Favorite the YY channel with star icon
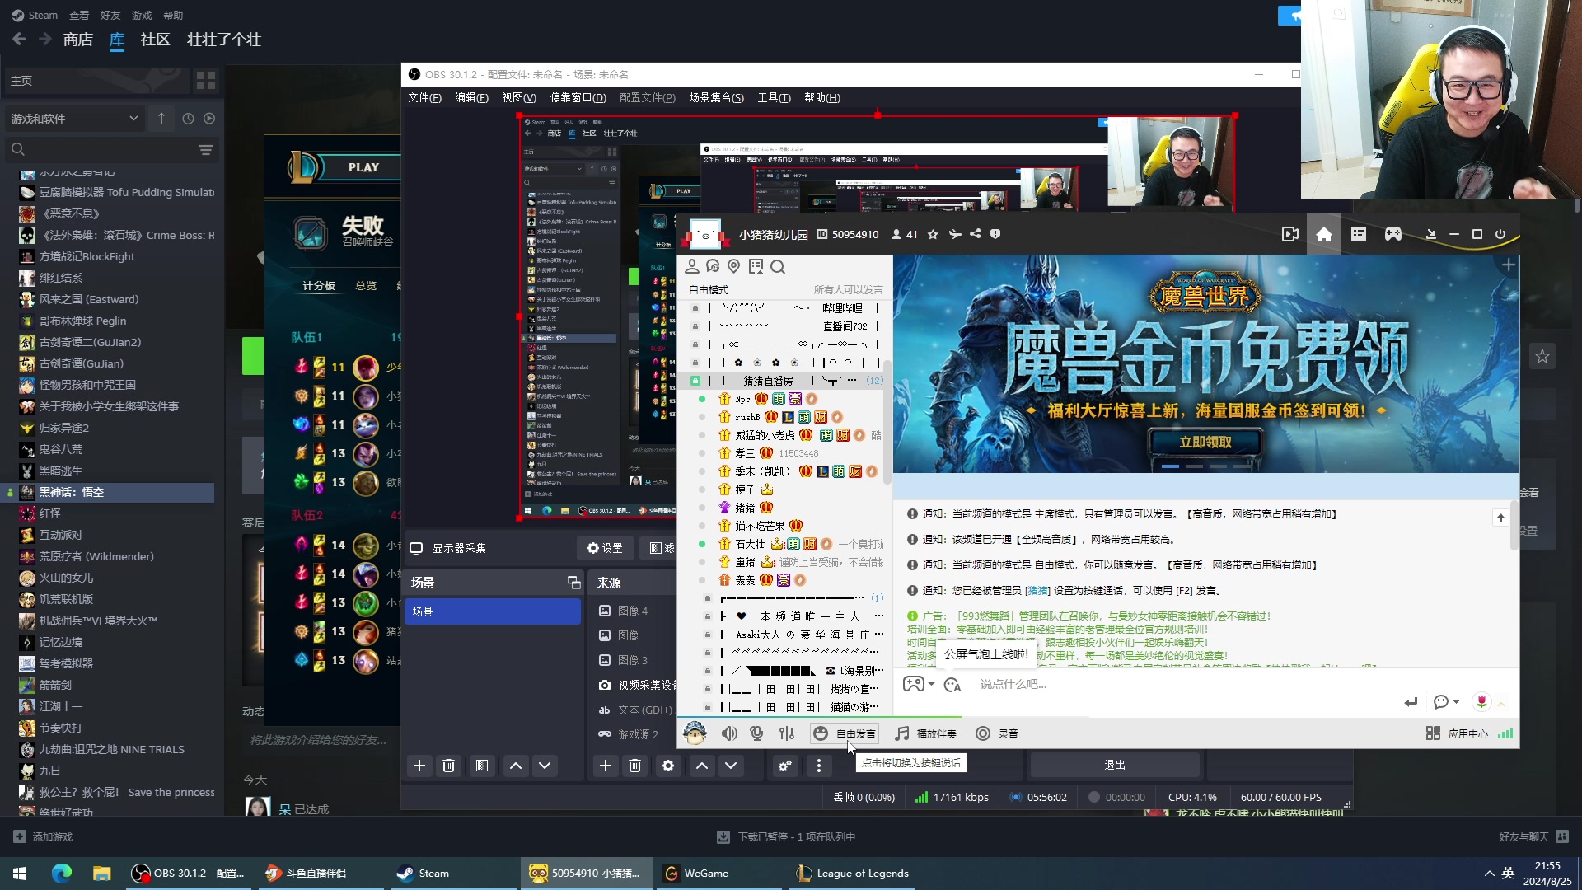Screen dimensions: 1582x890 tap(933, 235)
